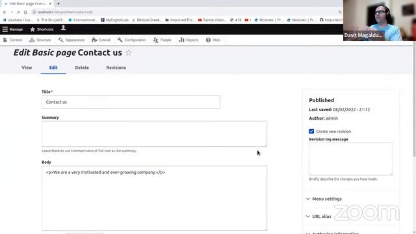Screen dimensions: 416x234
Task: Open a new browser tab
Action: [x=58, y=4]
